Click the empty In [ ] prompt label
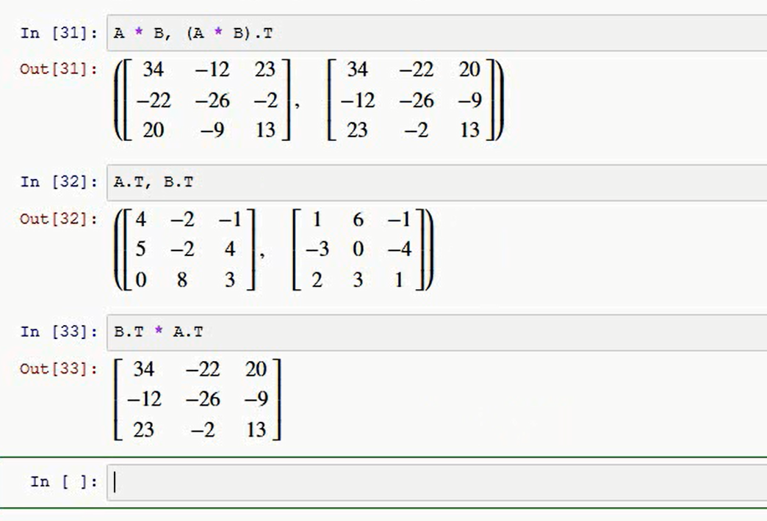 point(64,482)
